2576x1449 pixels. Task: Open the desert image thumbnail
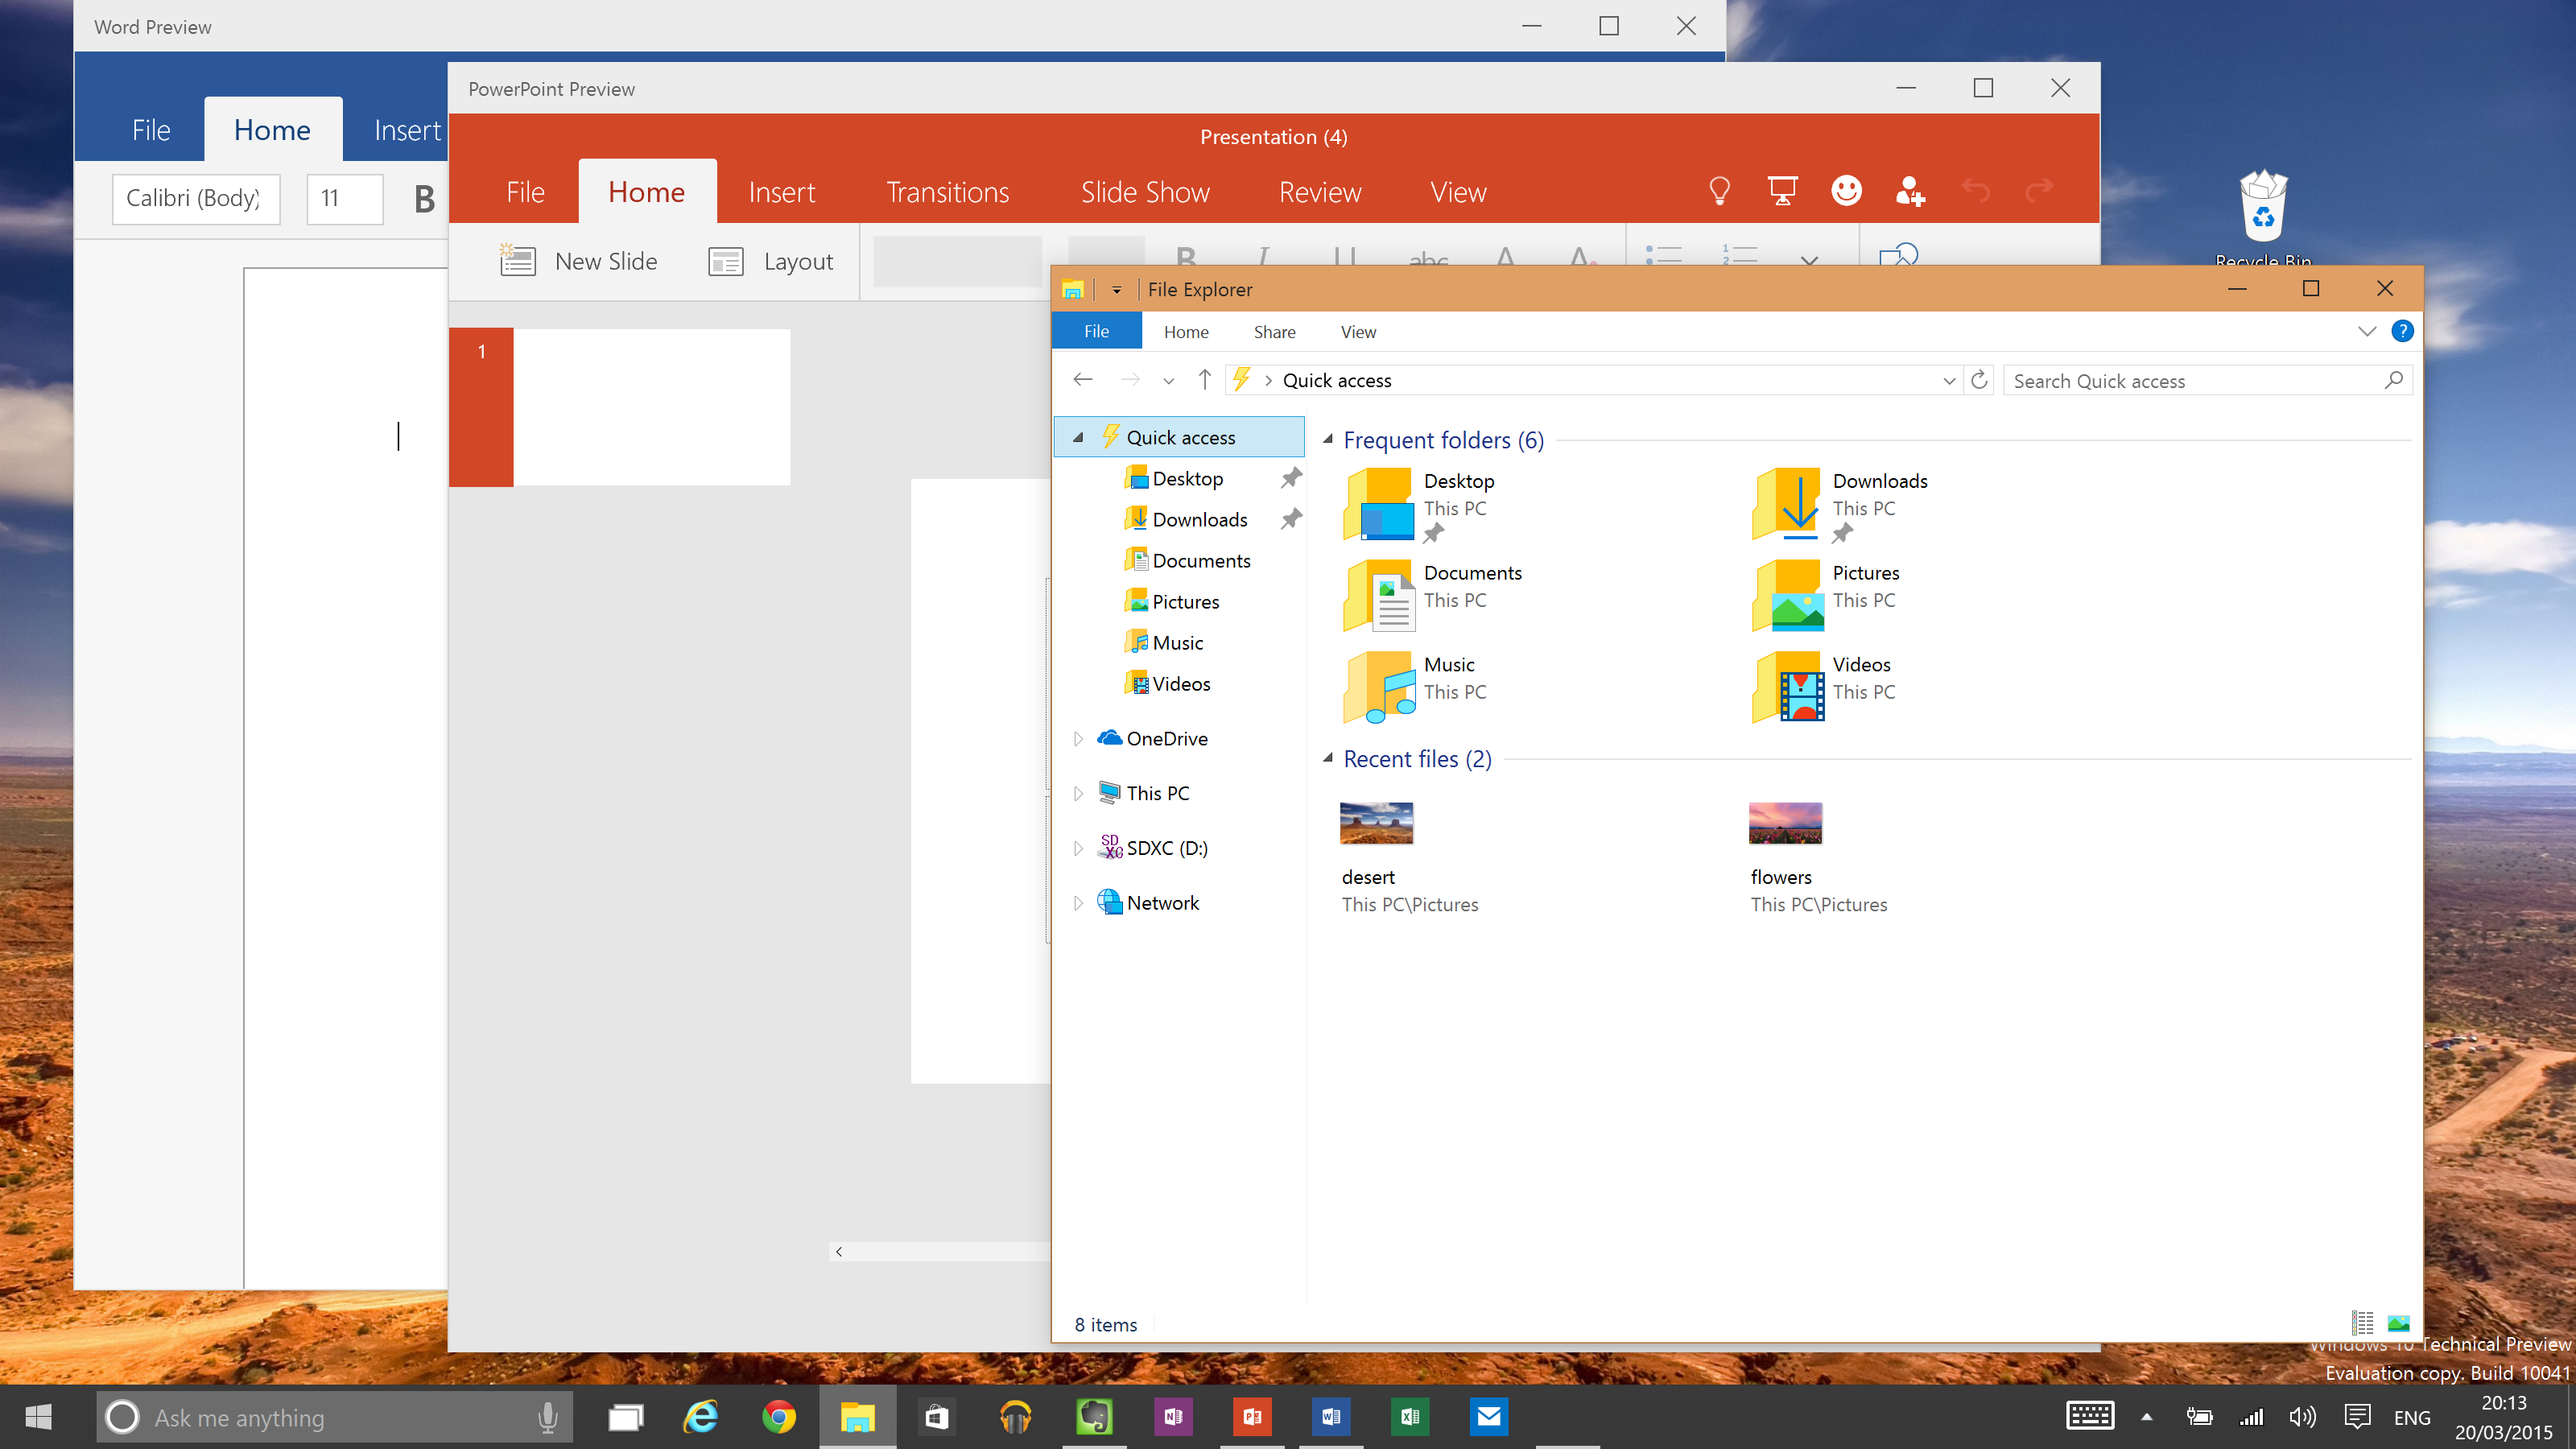click(1376, 822)
